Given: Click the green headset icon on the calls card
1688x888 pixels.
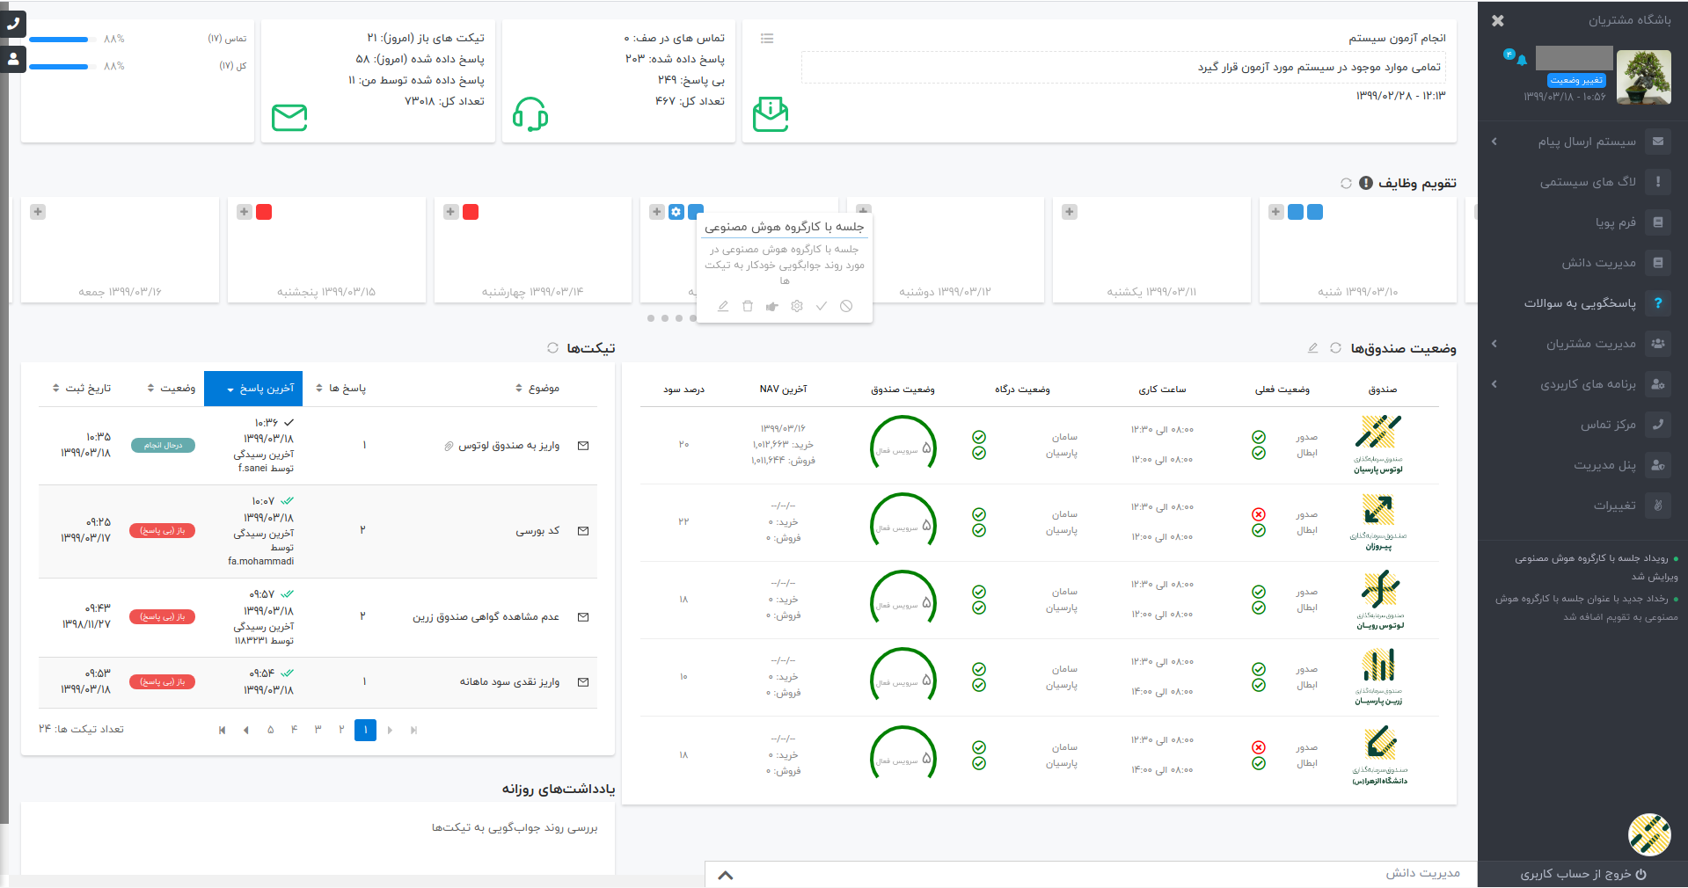Looking at the screenshot, I should [530, 114].
